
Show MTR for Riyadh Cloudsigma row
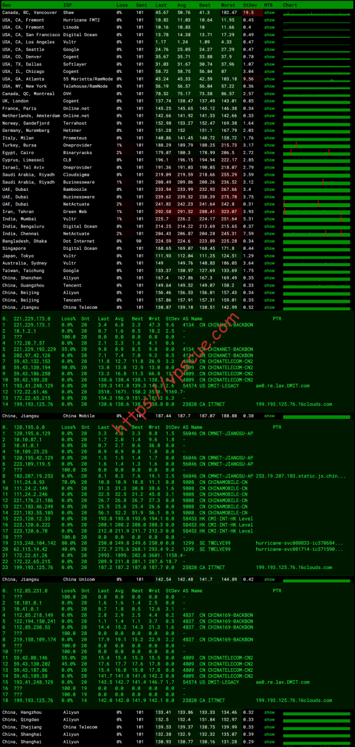[269, 174]
